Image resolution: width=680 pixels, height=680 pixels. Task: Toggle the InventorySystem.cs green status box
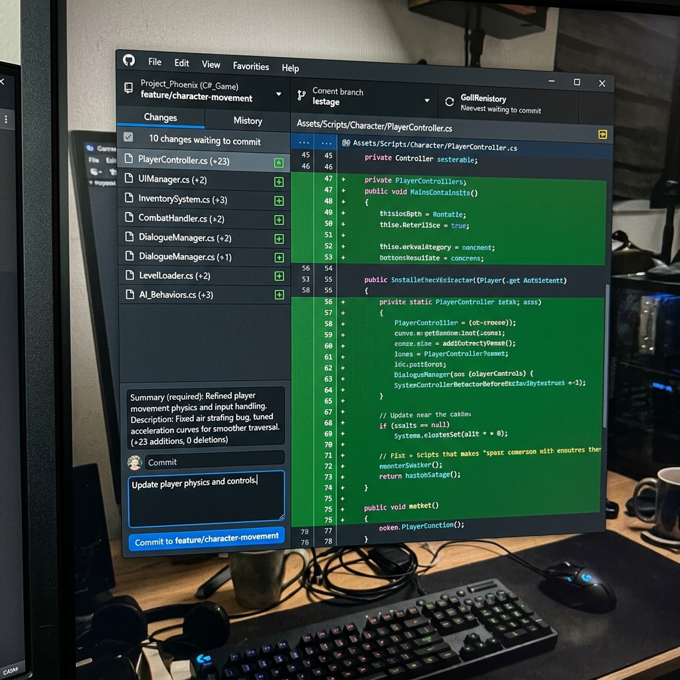click(280, 201)
